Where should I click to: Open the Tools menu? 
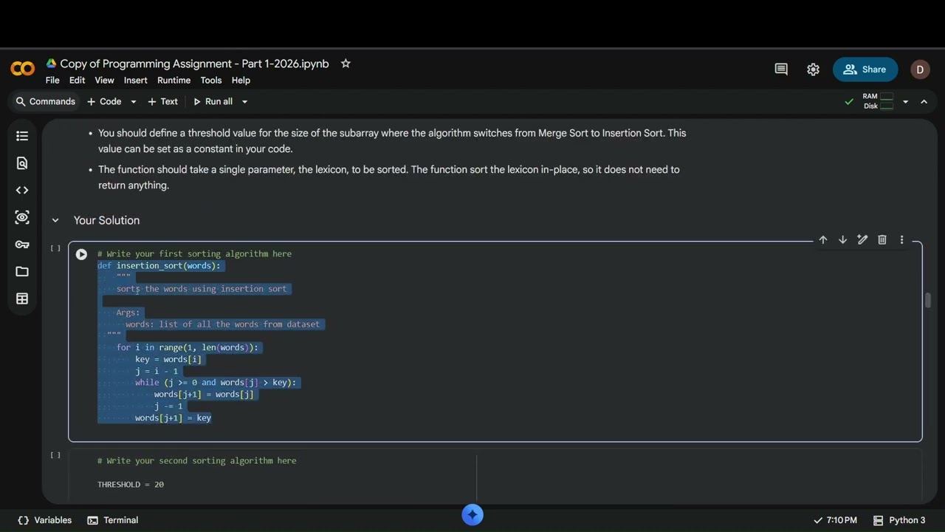coord(211,81)
